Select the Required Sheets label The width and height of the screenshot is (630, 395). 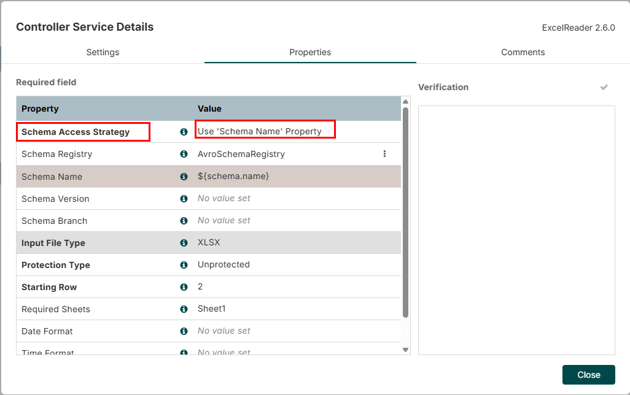pos(56,309)
